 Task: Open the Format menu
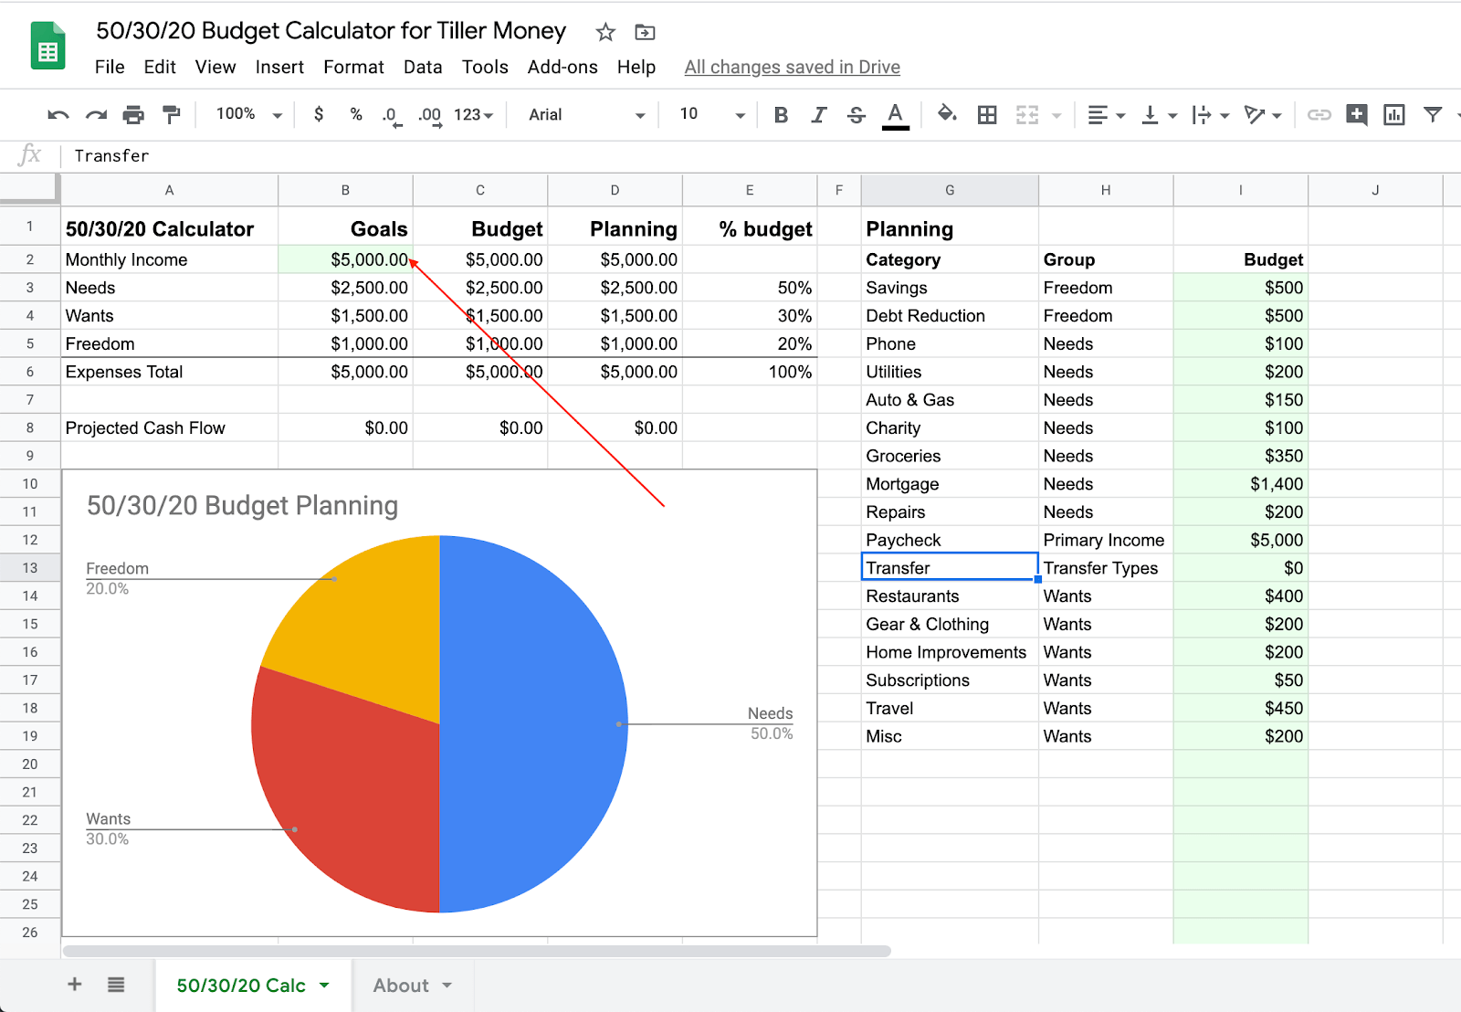click(x=353, y=67)
